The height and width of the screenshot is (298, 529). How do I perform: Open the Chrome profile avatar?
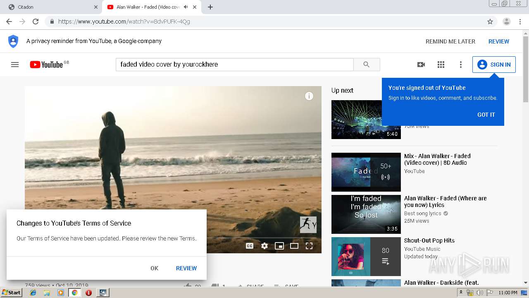click(507, 22)
